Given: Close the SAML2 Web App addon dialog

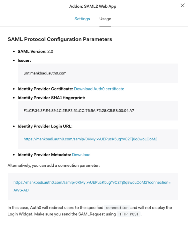Looking at the screenshot, I should tap(182, 5).
